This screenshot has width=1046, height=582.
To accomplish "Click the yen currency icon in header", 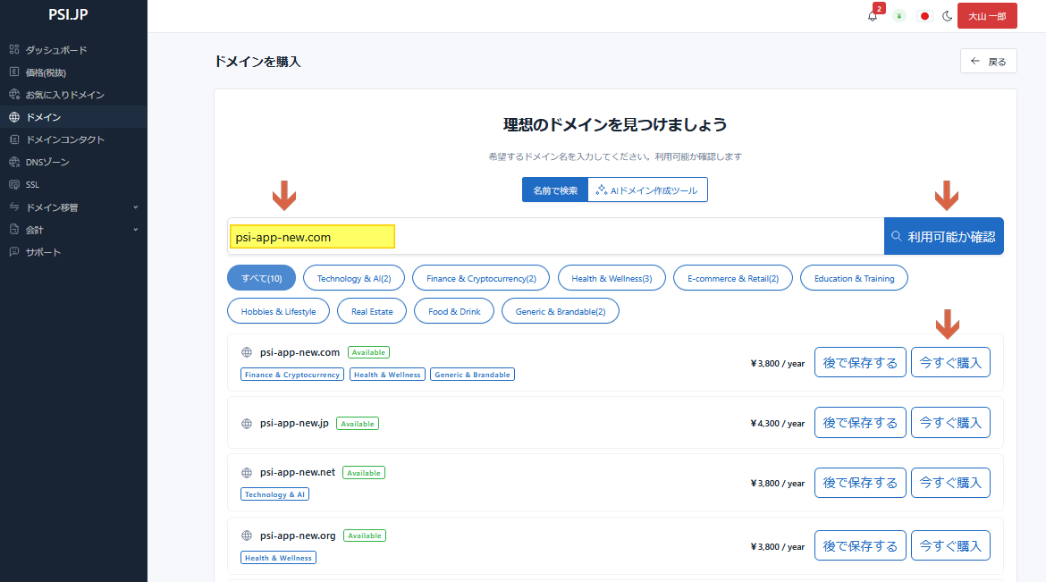I will [x=899, y=16].
